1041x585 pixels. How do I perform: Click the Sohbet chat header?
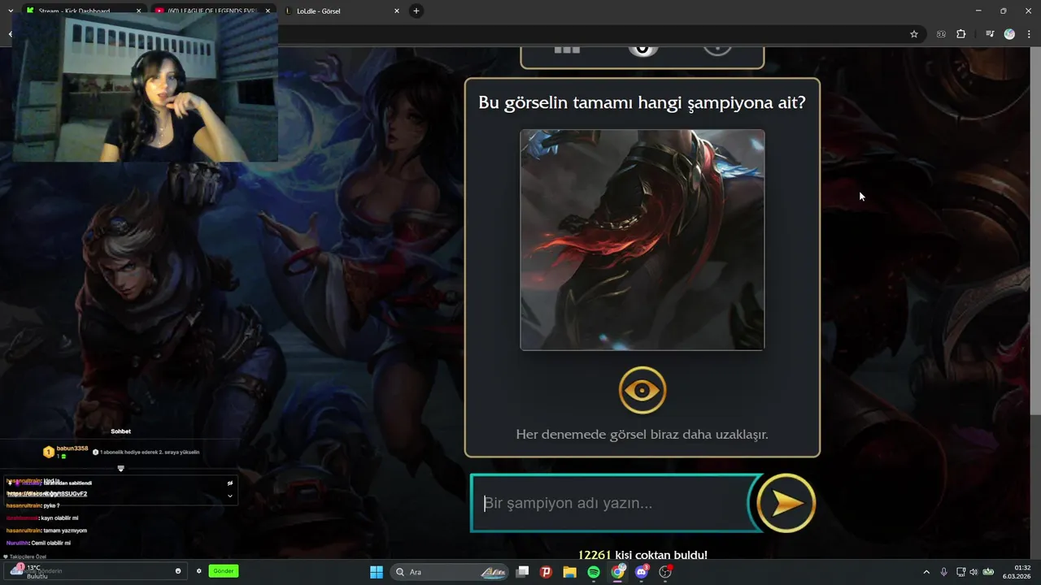pyautogui.click(x=120, y=431)
